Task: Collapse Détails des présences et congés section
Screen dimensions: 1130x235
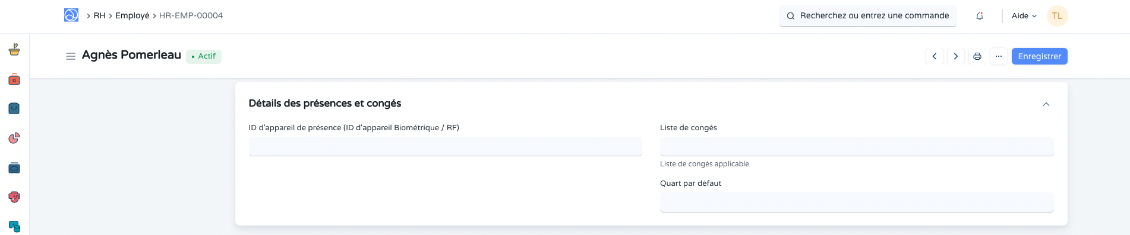Action: 1046,104
